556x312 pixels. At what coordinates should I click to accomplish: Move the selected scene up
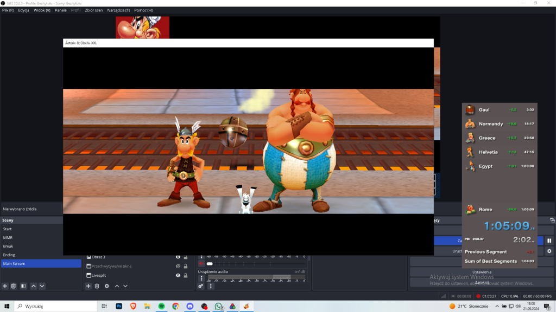33,286
